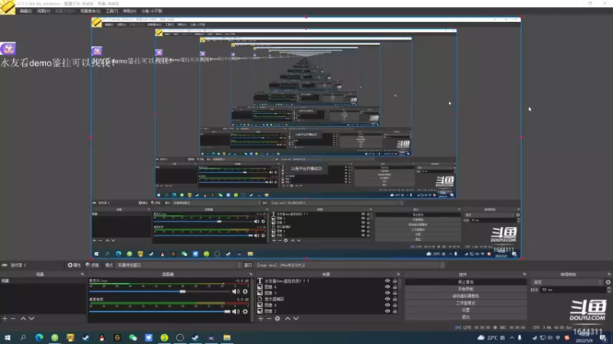Adjust 桌面音频 volume slider
This screenshot has width=613, height=344.
pyautogui.click(x=159, y=311)
